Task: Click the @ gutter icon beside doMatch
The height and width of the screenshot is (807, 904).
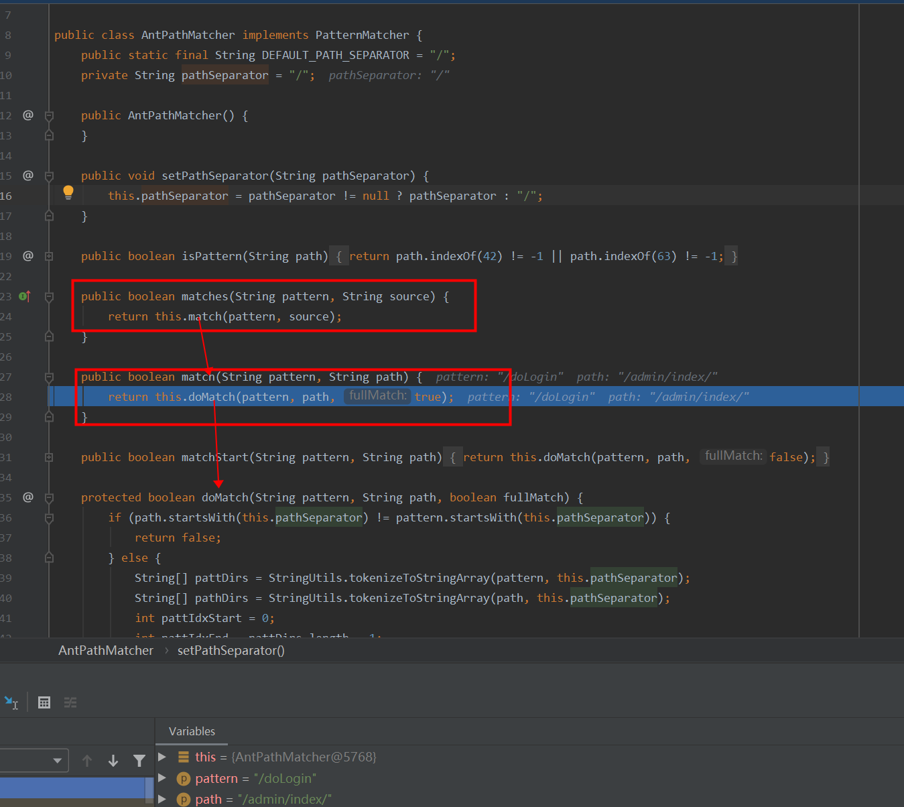Action: point(28,497)
